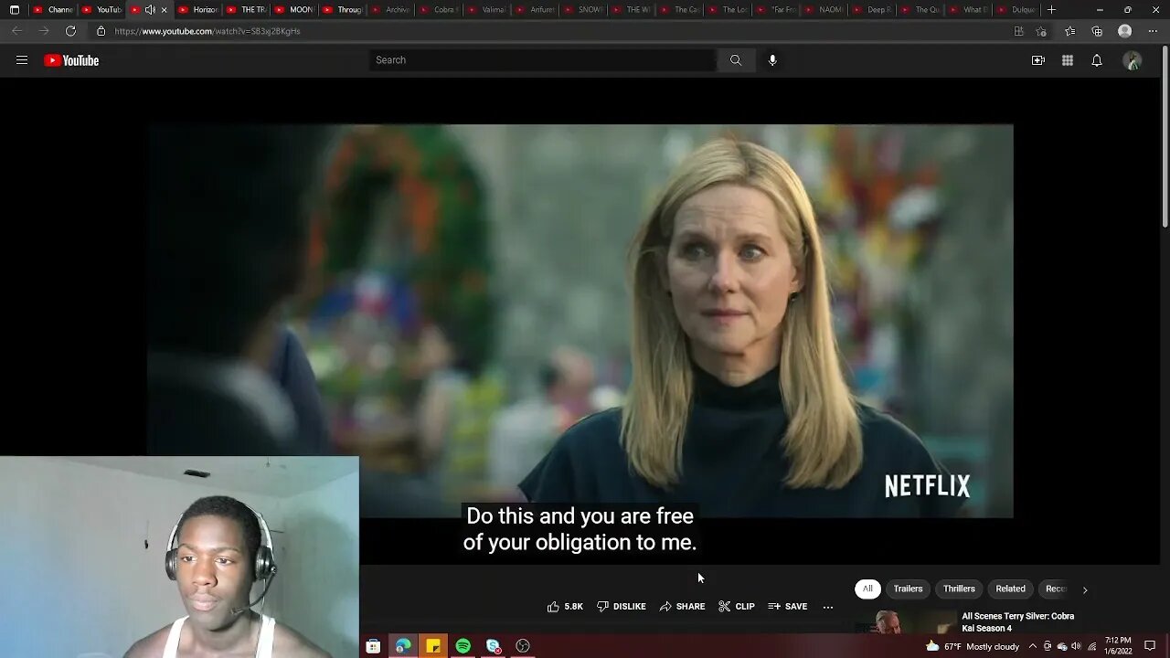The image size is (1170, 658).
Task: Click the page vertical scrollbar
Action: (1165, 137)
